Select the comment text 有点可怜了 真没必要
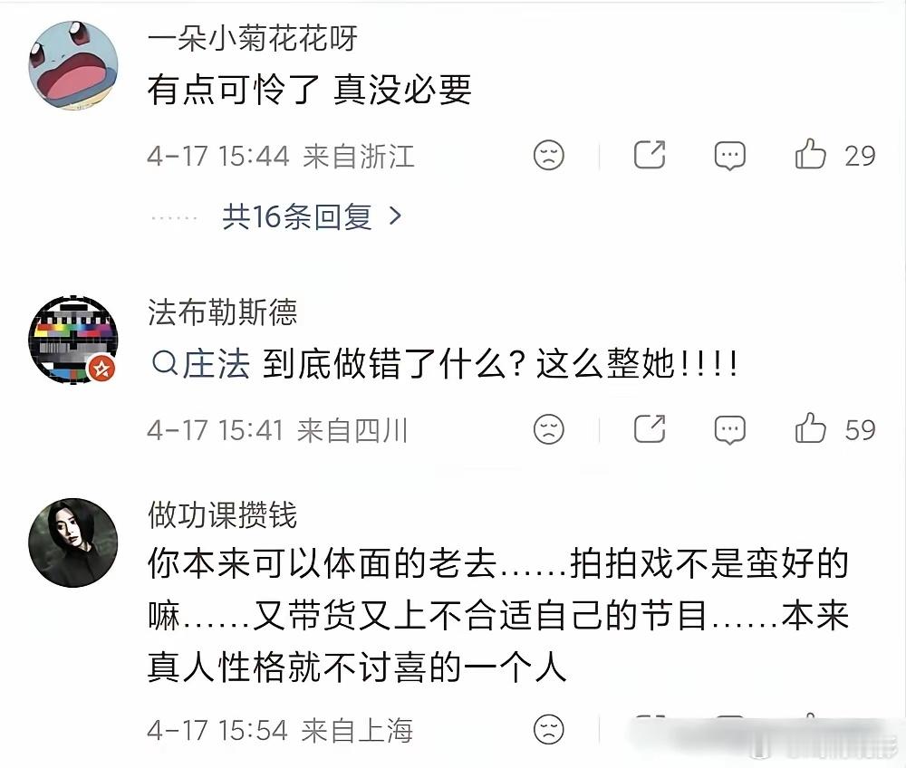The width and height of the screenshot is (906, 768). click(310, 91)
